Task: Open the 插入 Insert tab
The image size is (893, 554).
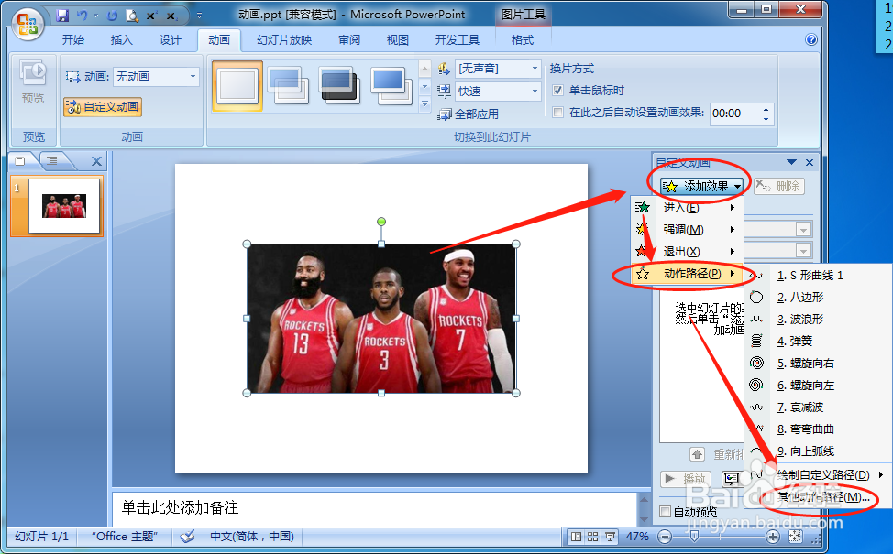Action: pyautogui.click(x=121, y=39)
